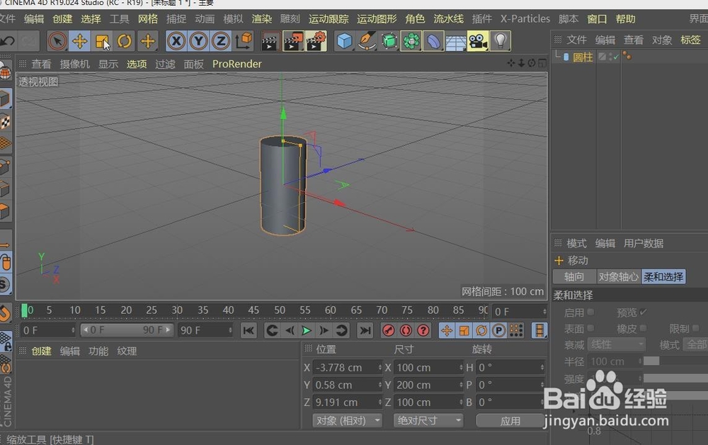Open the 绝对尺寸 dropdown
The height and width of the screenshot is (445, 708).
tap(428, 421)
